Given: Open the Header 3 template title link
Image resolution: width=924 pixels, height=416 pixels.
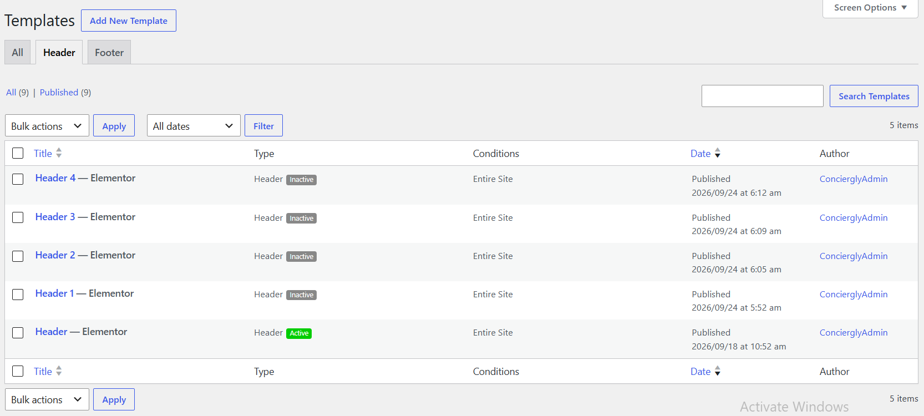Looking at the screenshot, I should point(55,217).
